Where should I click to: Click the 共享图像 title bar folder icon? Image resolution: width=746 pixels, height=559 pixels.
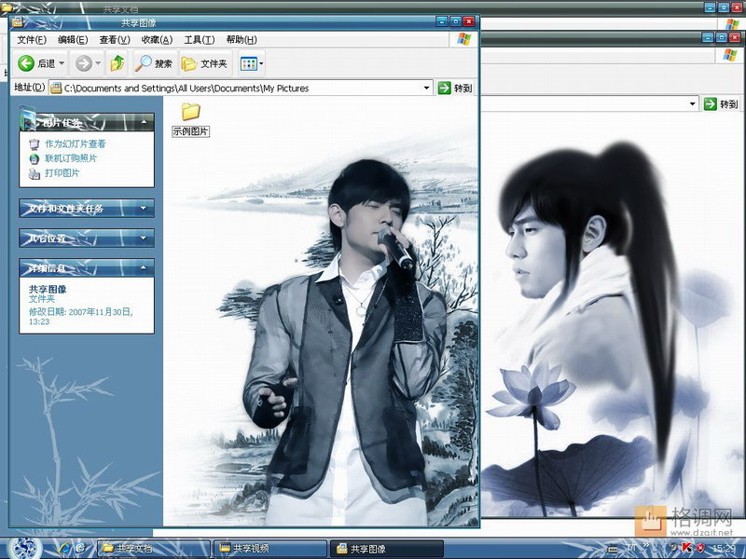coord(17,21)
